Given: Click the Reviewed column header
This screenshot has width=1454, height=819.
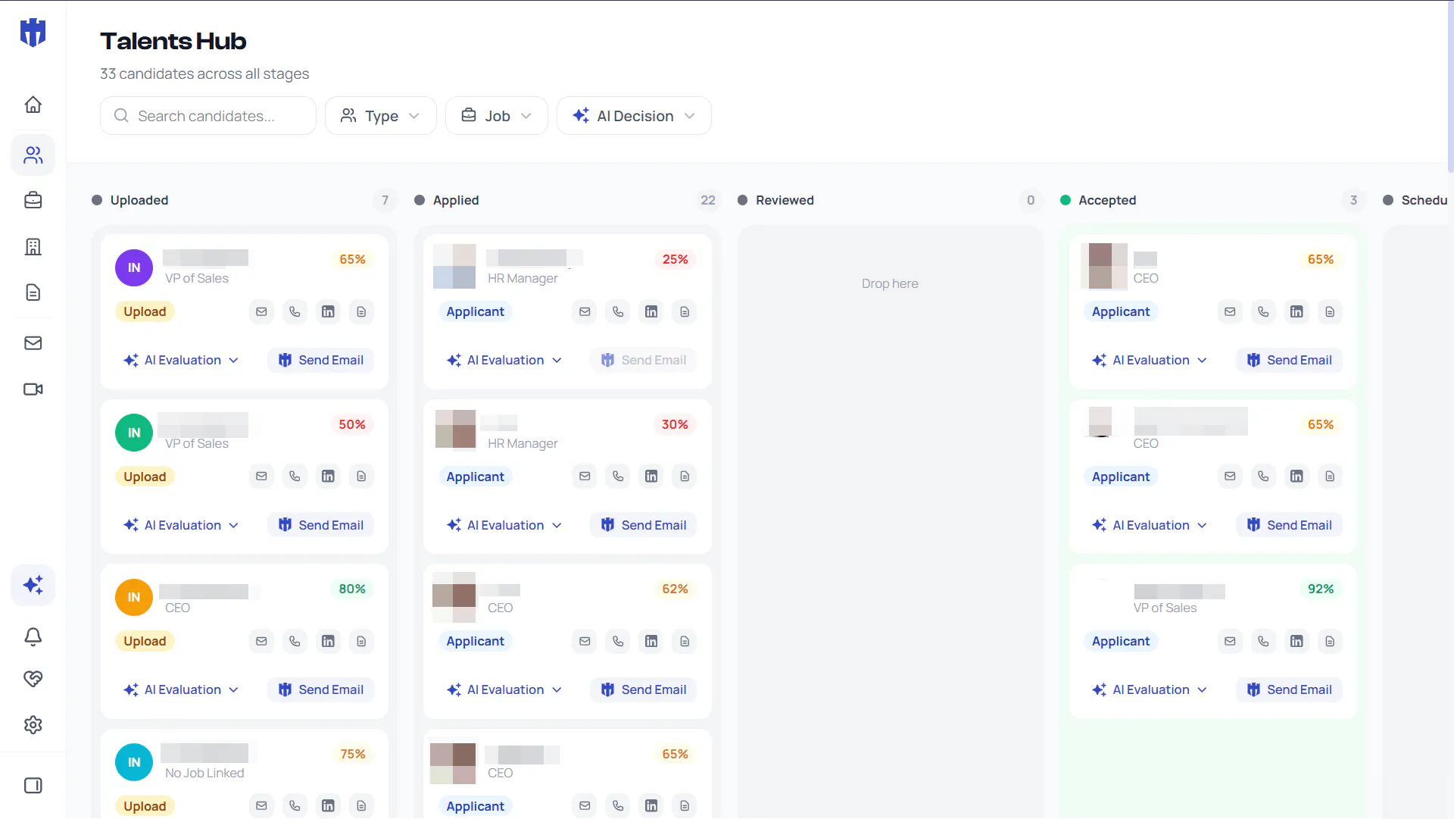Looking at the screenshot, I should (x=785, y=200).
